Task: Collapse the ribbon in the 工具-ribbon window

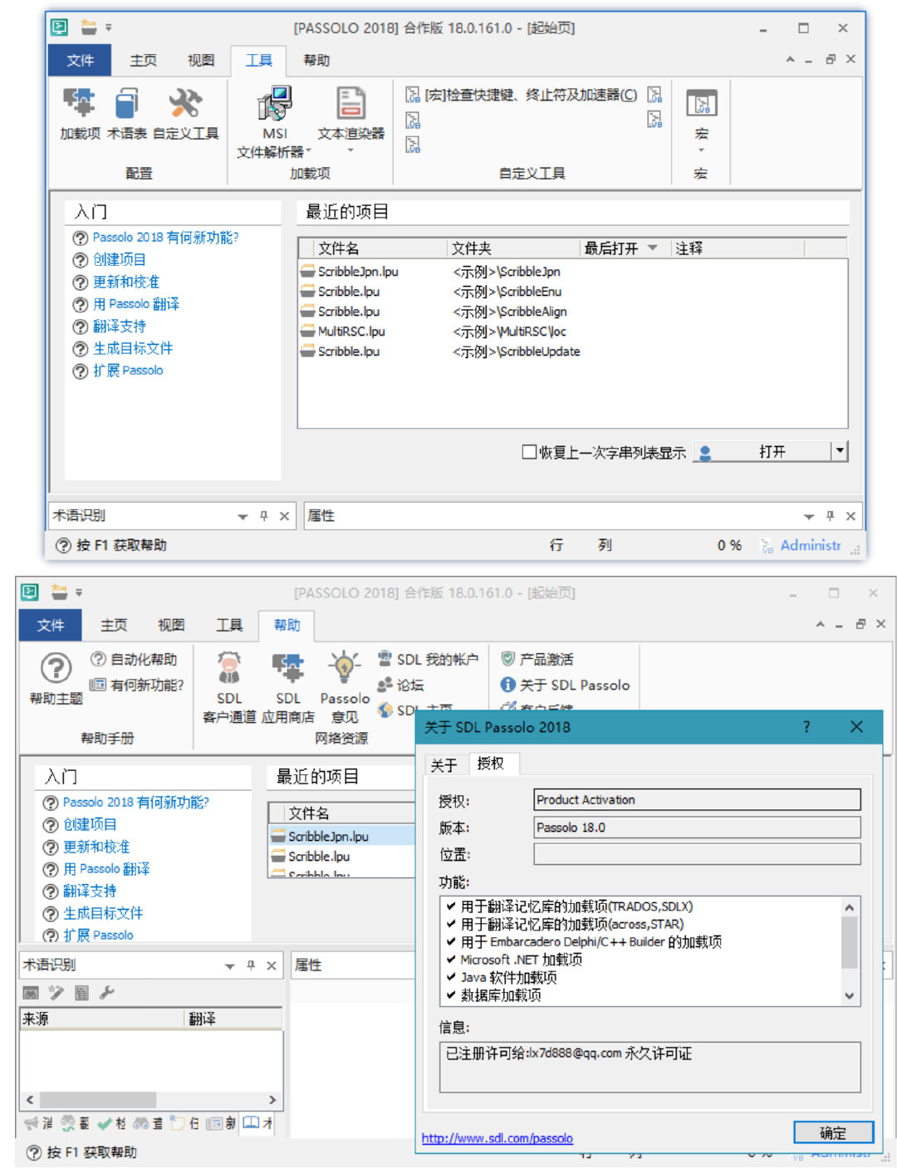Action: coord(790,59)
